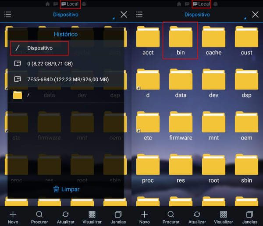Open the hamburger menu in the right screen
Viewport: 263px width, 226px height.
click(x=139, y=14)
